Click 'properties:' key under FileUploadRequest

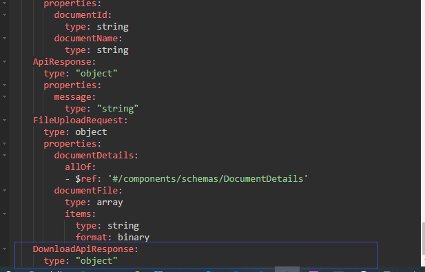click(x=72, y=144)
